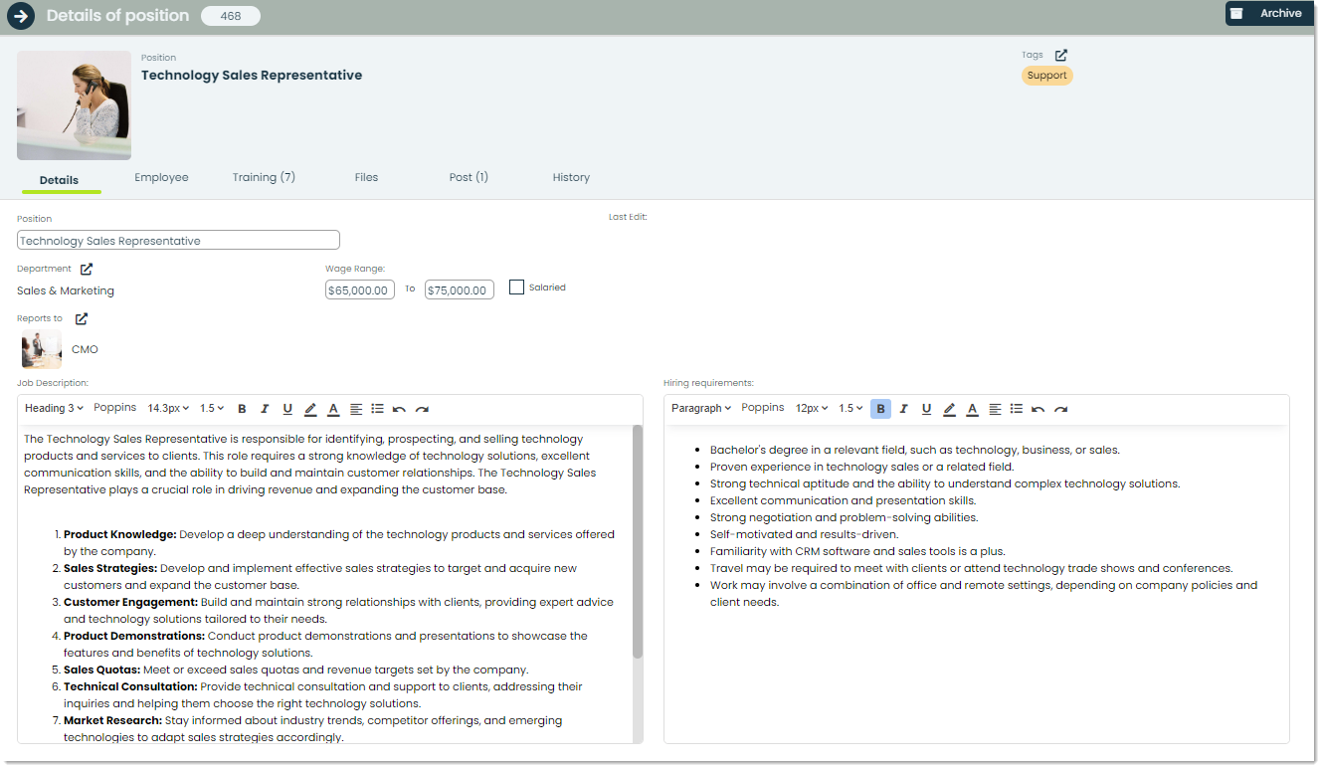
Task: Open the text color picker in Job Description
Action: pyautogui.click(x=332, y=408)
